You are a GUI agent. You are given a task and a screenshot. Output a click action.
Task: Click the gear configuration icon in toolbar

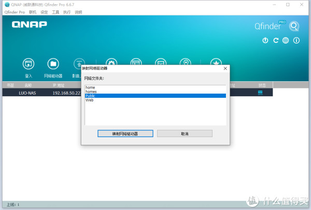click(111, 63)
